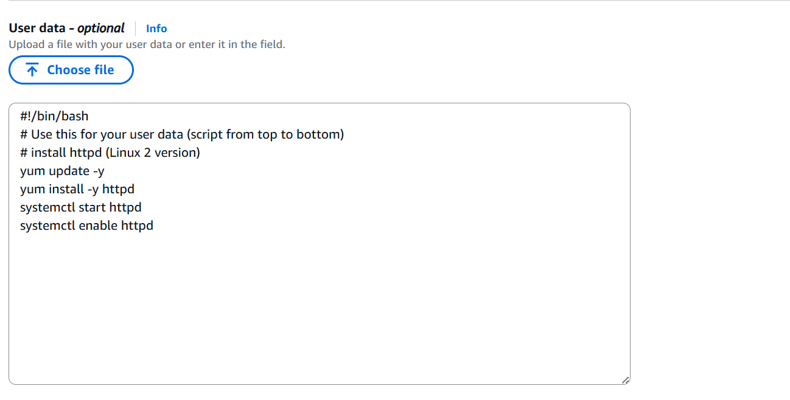Click the 'Upload a file' helper text

147,44
